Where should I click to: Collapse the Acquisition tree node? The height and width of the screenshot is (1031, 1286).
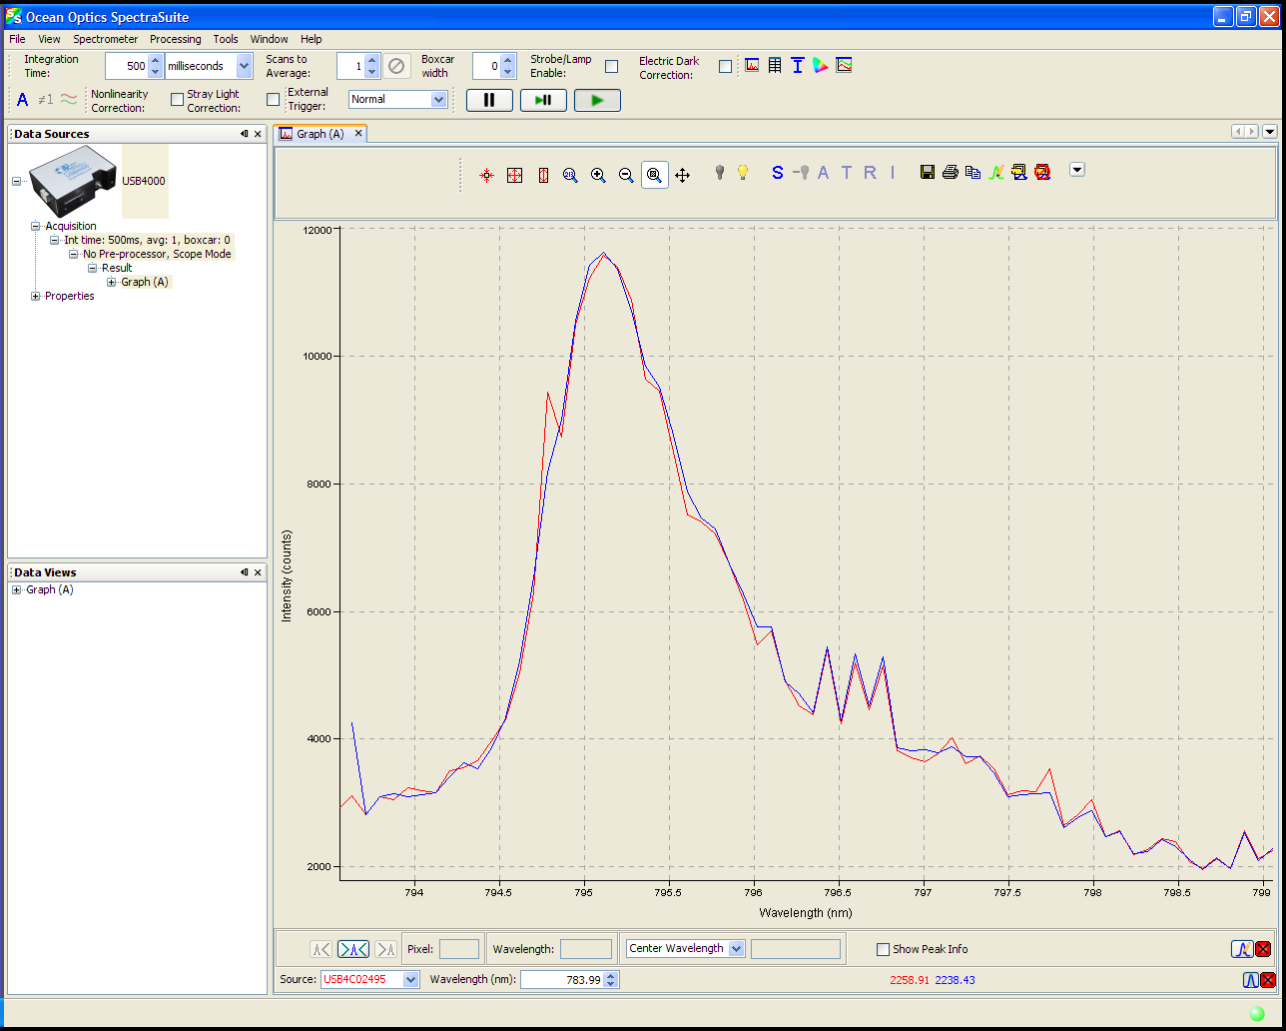pos(36,226)
